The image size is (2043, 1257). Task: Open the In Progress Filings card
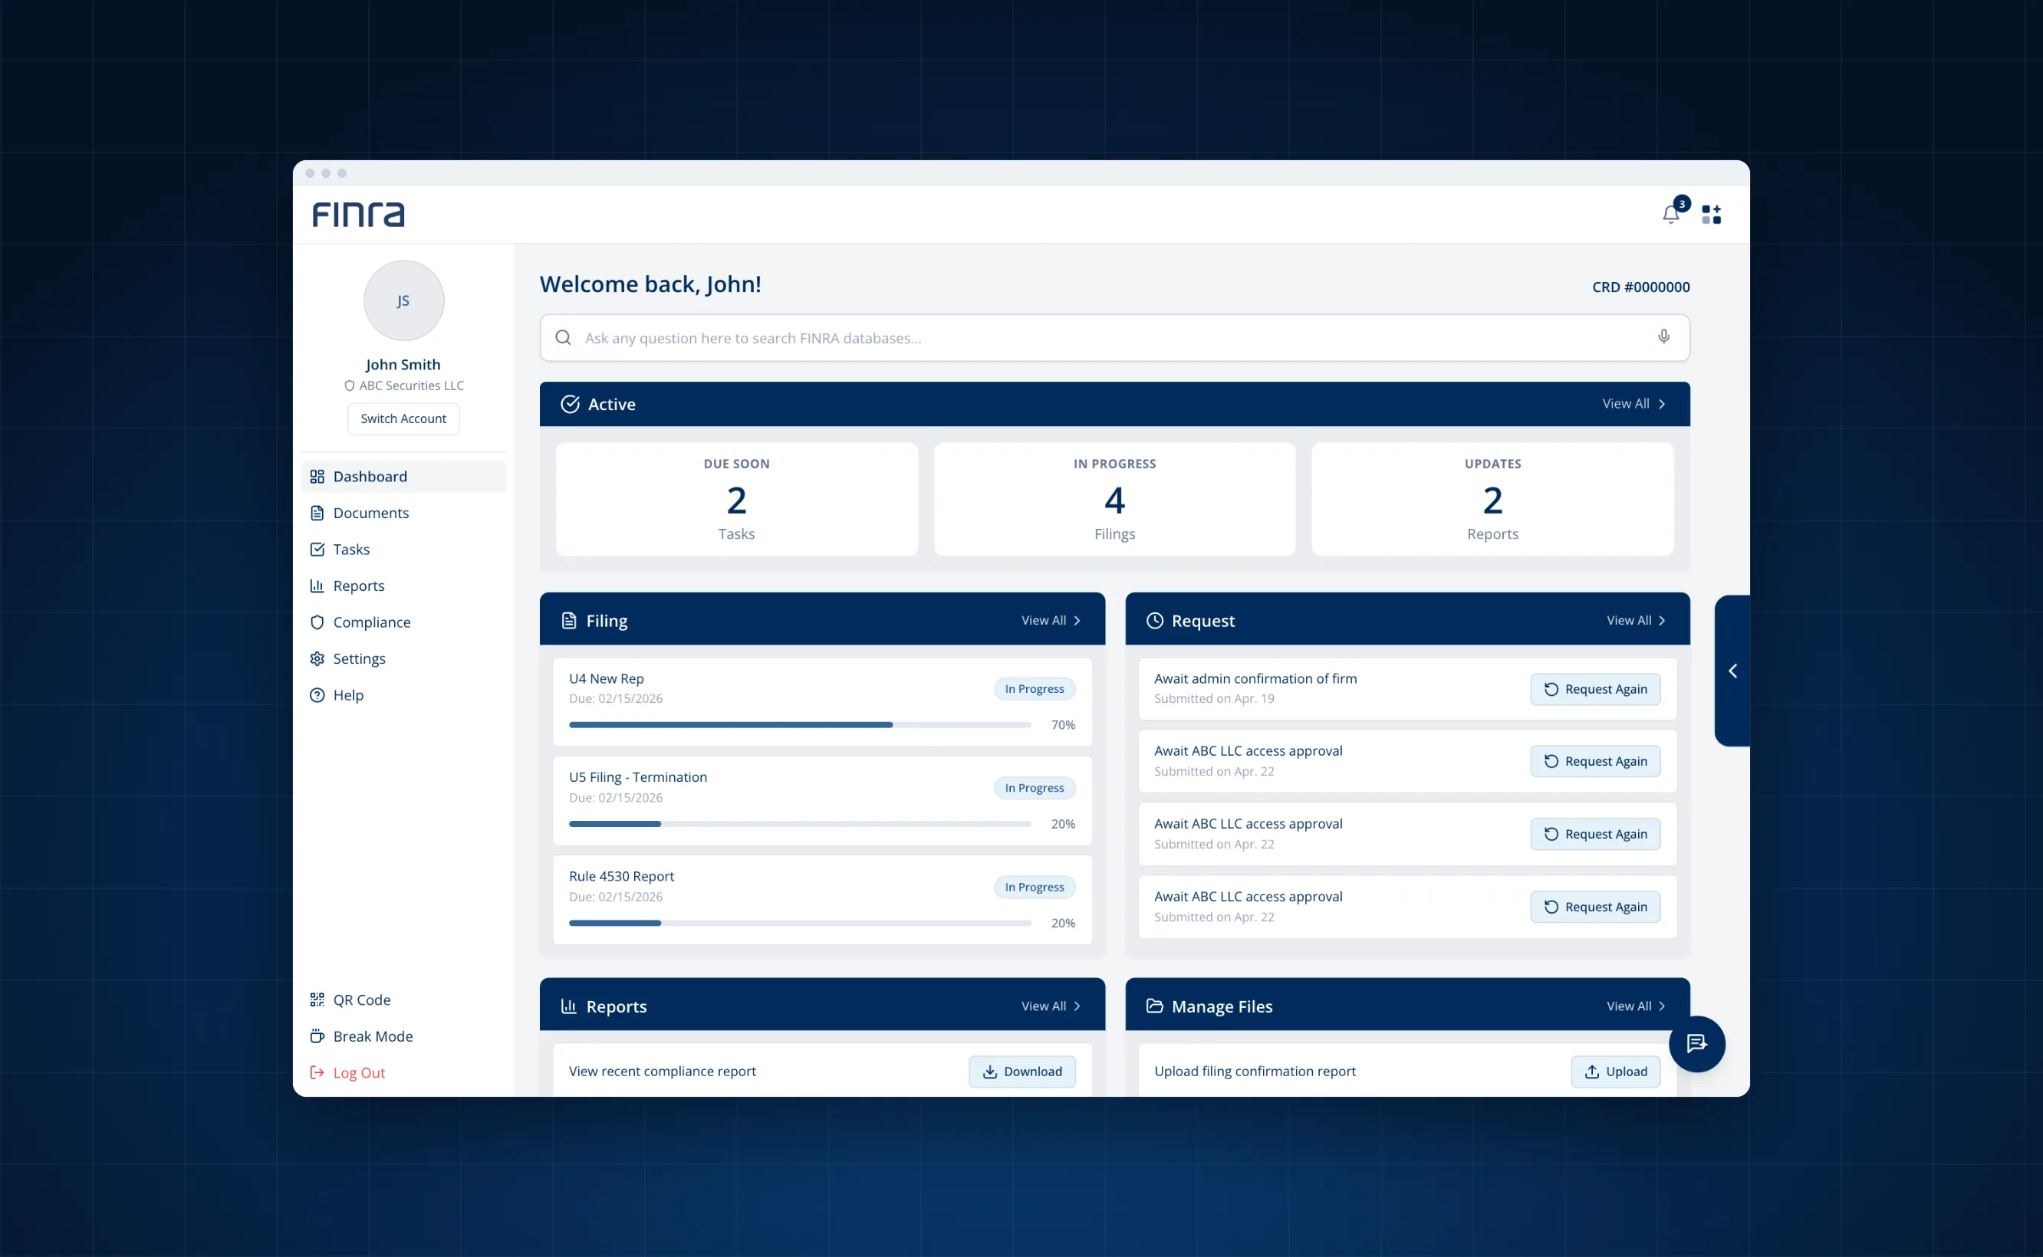pos(1114,499)
